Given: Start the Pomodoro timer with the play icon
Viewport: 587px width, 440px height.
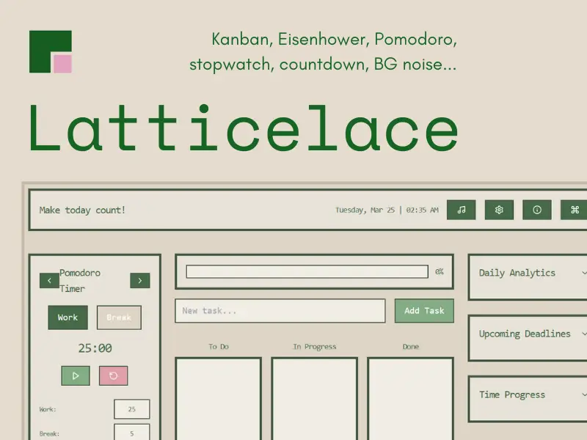Looking at the screenshot, I should pos(76,375).
